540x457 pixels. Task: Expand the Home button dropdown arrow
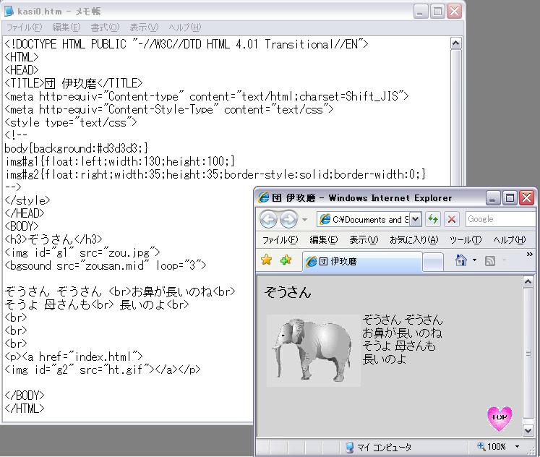coord(474,260)
